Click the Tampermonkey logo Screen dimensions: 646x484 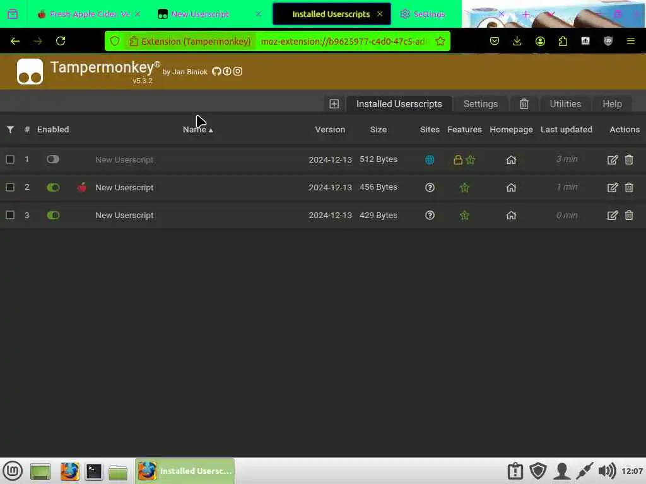30,71
